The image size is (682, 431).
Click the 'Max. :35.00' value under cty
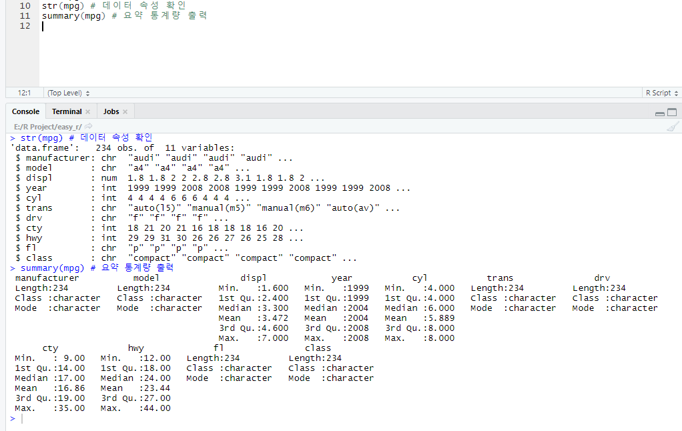49,408
